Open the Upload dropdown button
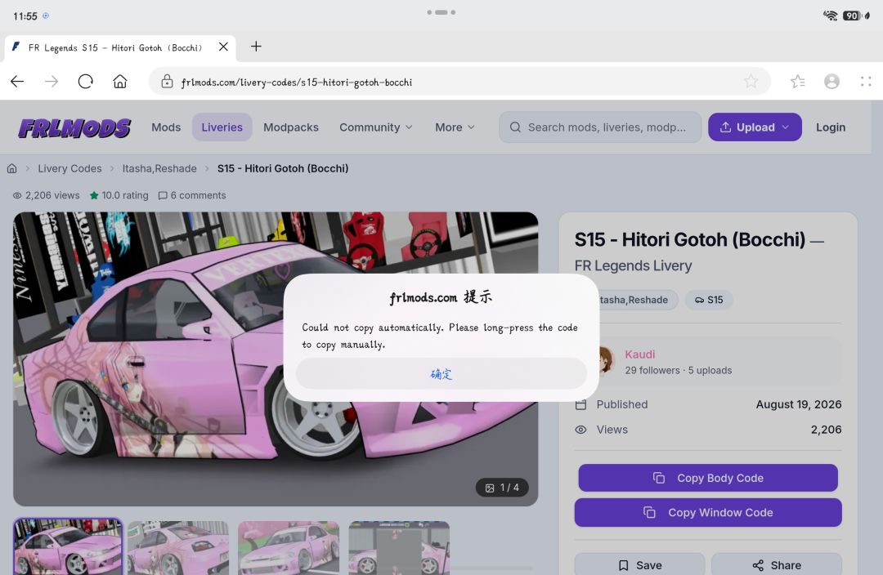Viewport: 883px width, 575px height. [x=755, y=127]
